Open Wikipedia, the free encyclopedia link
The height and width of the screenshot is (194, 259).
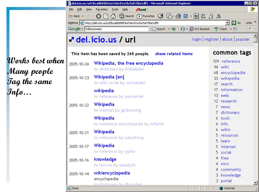click(128, 63)
